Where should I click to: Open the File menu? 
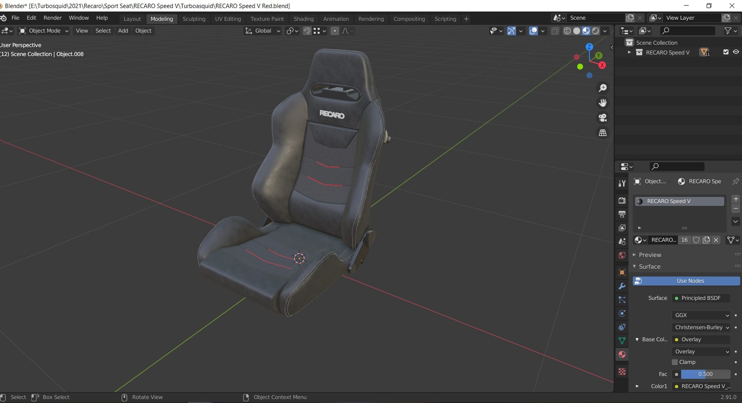[x=15, y=18]
